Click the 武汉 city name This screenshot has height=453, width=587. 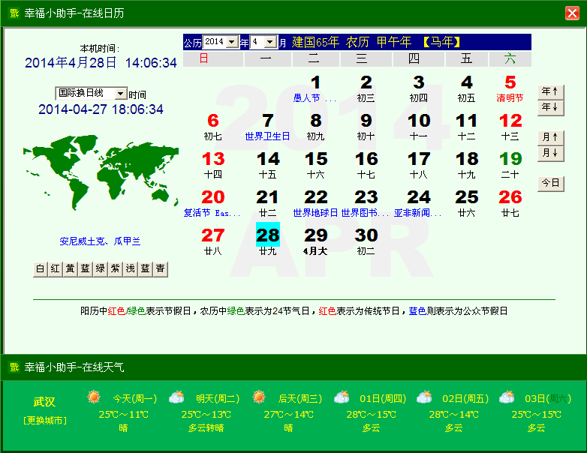(x=44, y=401)
